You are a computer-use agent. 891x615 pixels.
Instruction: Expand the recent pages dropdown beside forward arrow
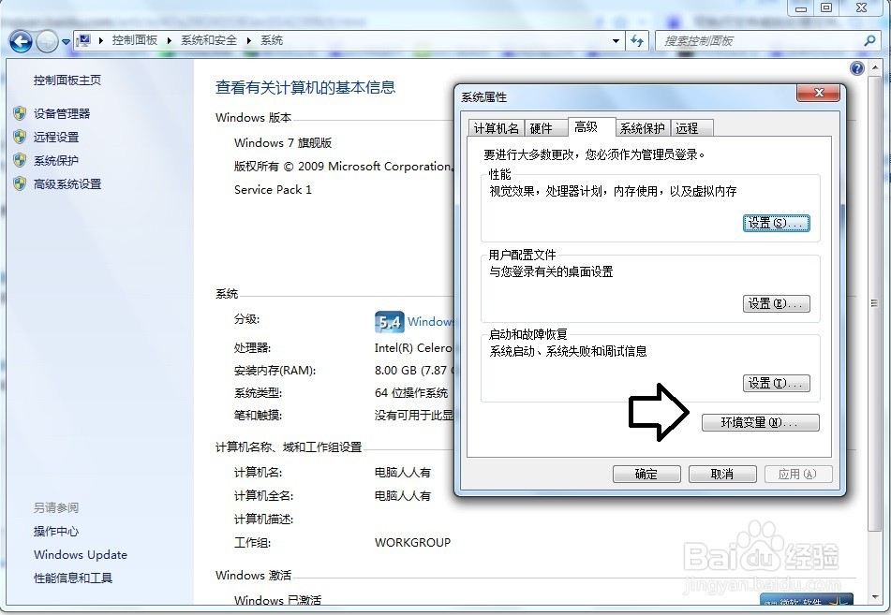coord(66,40)
